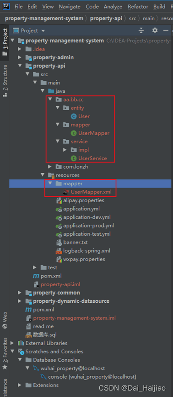Click property-management-system breadcrumb
173x397 pixels.
[44, 18]
